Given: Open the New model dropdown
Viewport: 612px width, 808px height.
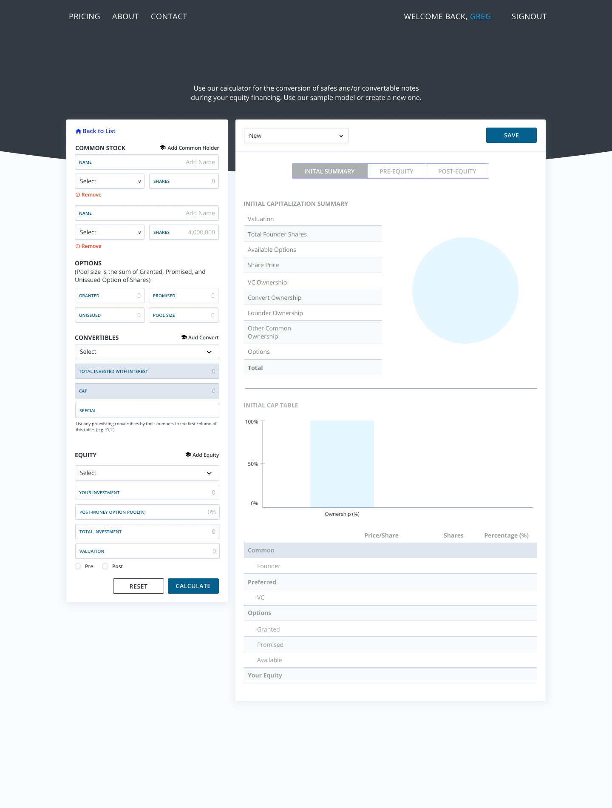Looking at the screenshot, I should pyautogui.click(x=296, y=136).
